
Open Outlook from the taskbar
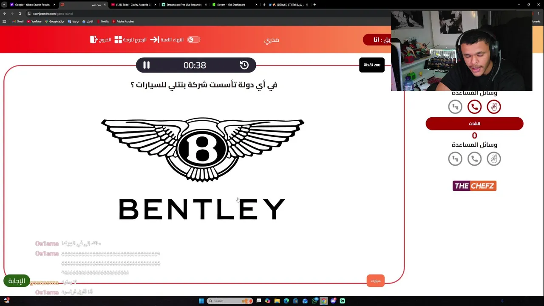tap(305, 301)
